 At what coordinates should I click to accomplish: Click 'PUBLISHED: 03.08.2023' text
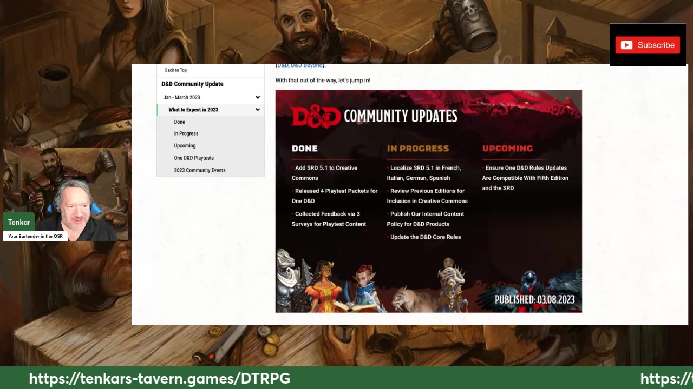tap(535, 299)
